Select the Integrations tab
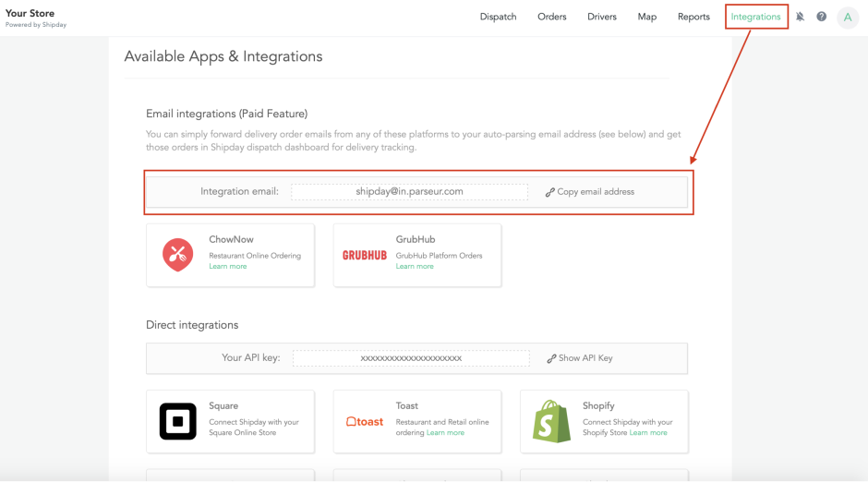 point(755,17)
